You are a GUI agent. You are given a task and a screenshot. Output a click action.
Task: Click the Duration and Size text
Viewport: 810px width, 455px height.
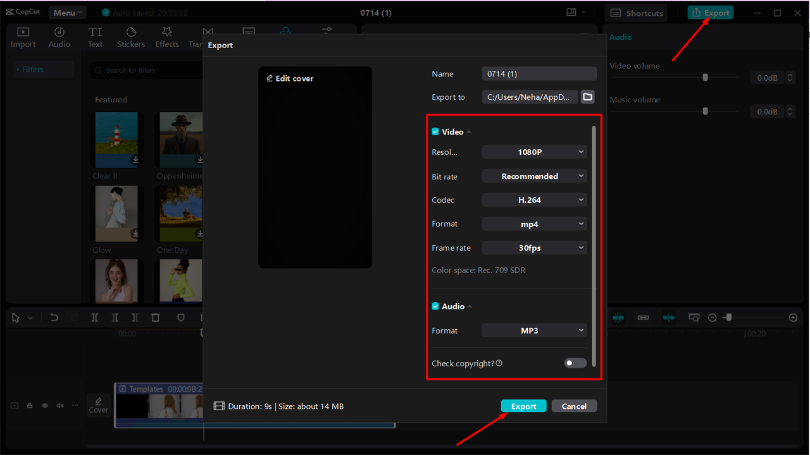285,406
